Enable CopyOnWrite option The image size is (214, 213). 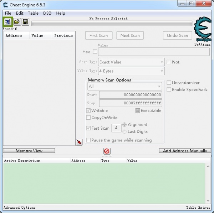(88, 118)
